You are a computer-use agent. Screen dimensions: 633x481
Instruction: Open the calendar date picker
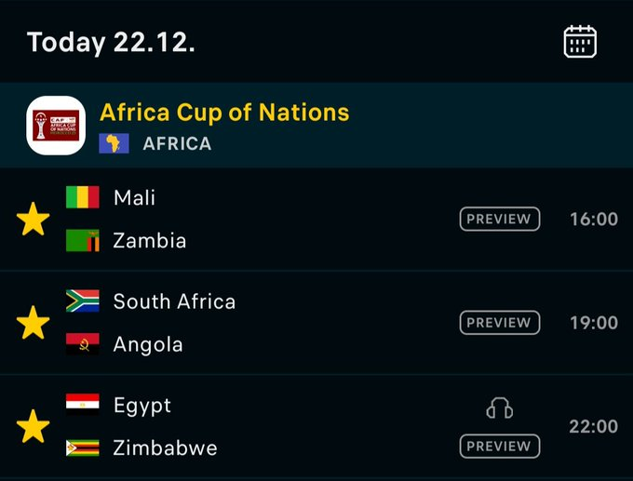(x=580, y=42)
